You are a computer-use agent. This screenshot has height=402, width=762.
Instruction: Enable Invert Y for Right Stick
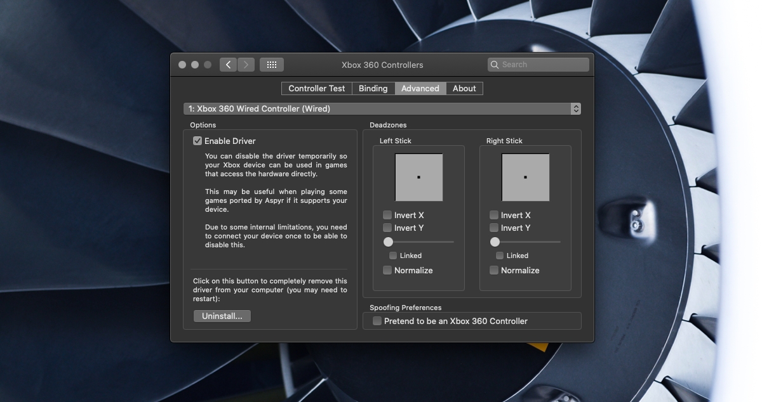click(x=494, y=228)
